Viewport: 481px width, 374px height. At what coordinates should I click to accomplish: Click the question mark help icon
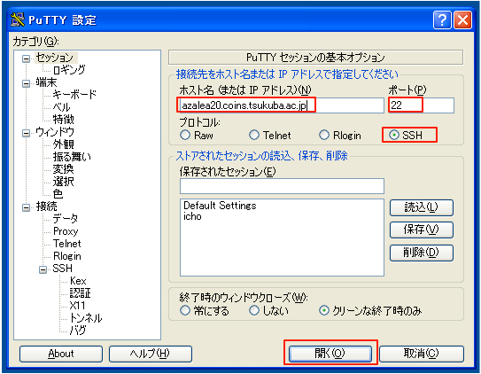tap(442, 20)
